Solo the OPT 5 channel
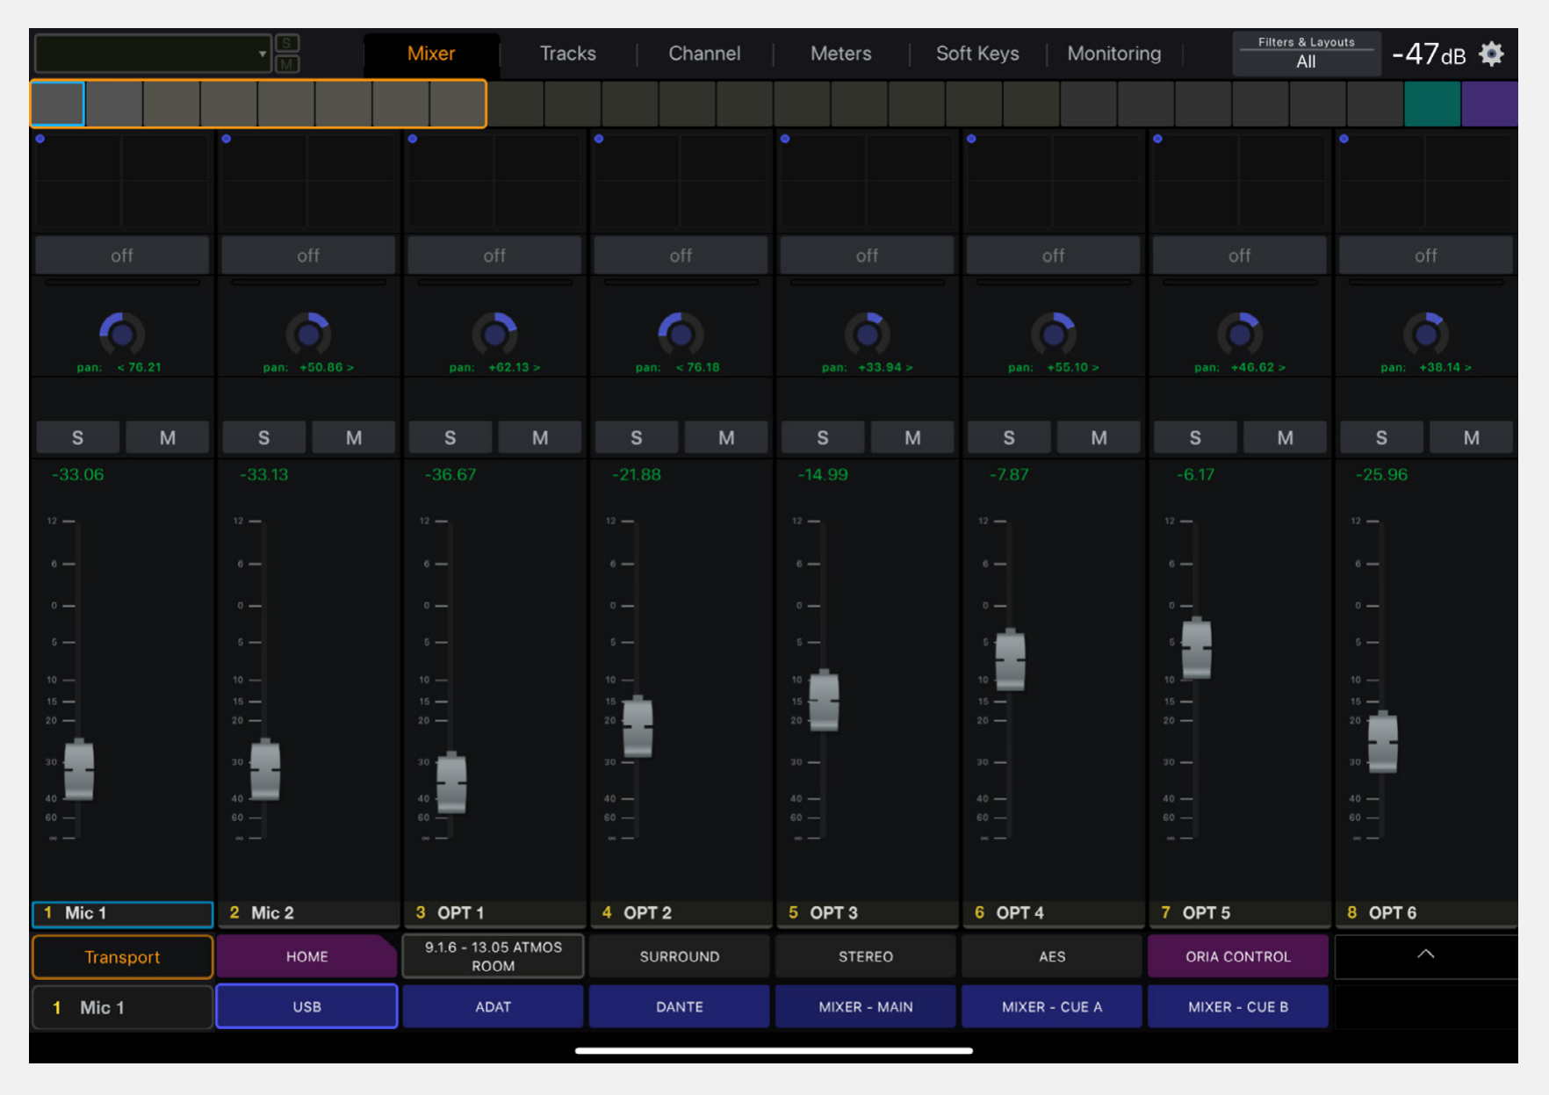The image size is (1549, 1095). coord(1194,437)
